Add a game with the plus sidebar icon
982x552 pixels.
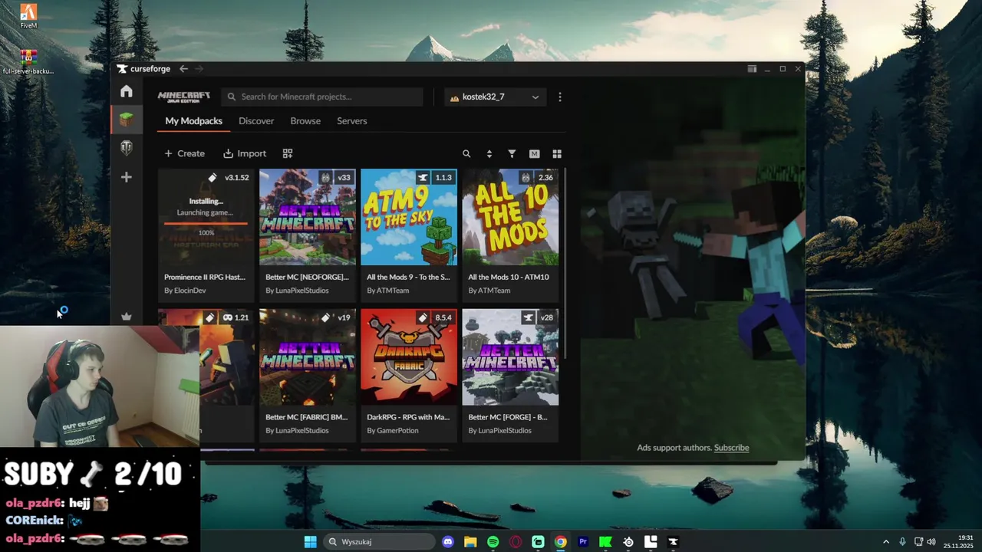127,177
